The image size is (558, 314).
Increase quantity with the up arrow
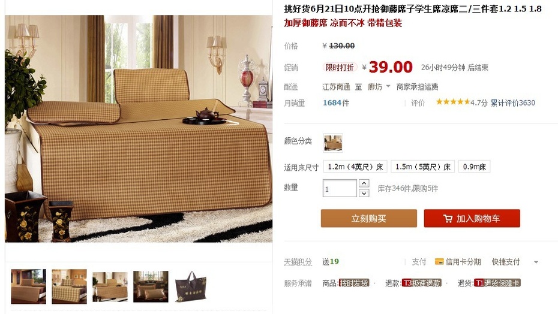click(x=364, y=183)
